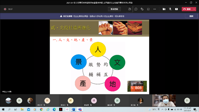
Task: Unmute the microphone
Action: click(x=170, y=9)
